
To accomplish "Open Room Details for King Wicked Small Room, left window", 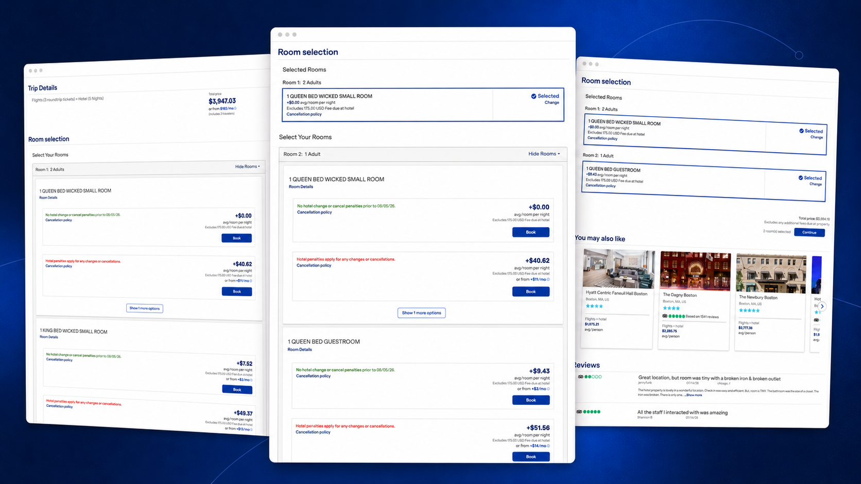I will pyautogui.click(x=49, y=337).
